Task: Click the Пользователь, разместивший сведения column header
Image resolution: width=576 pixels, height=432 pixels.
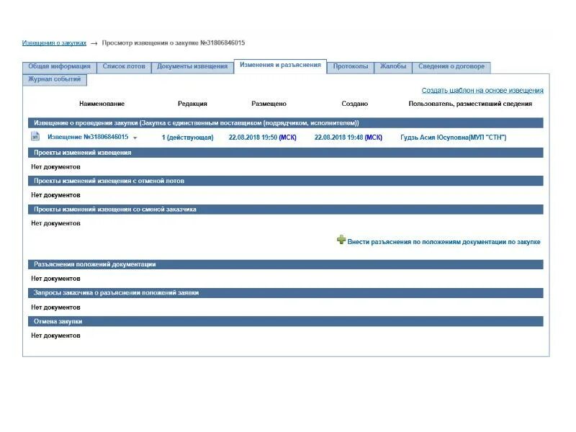Action: 470,104
